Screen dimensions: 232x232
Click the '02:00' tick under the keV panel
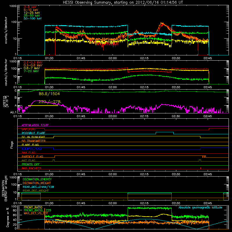click(x=113, y=58)
